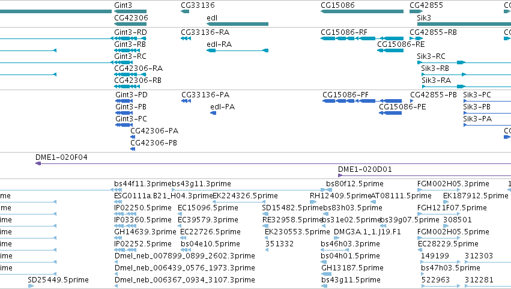Click the CG42306 gene label
Image resolution: width=511 pixels, height=289 pixels.
pos(131,17)
